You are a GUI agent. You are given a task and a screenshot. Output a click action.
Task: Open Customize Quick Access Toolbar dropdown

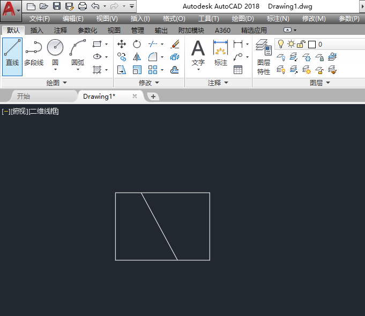click(132, 6)
